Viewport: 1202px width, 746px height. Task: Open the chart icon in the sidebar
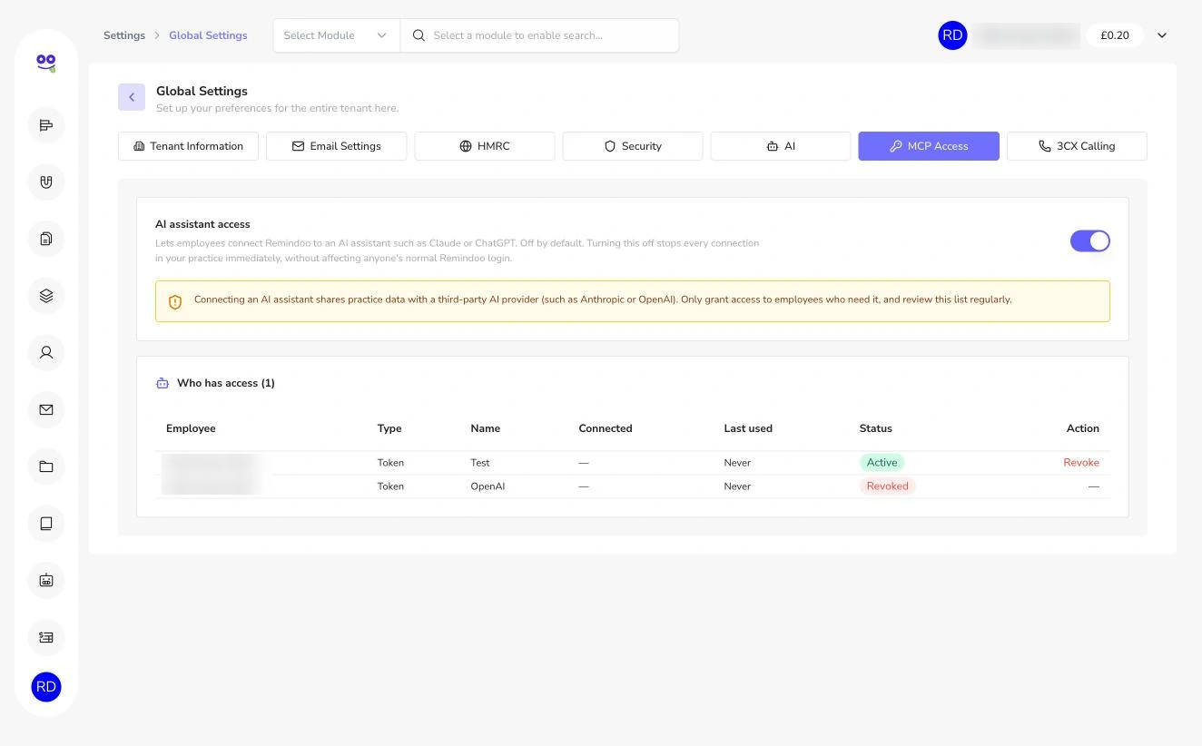click(x=46, y=125)
